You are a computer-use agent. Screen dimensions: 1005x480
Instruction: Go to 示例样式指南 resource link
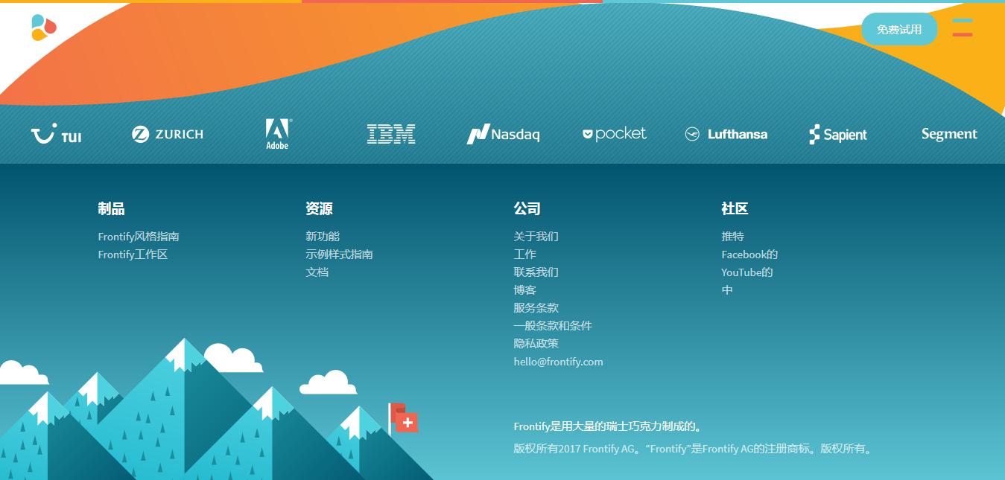click(339, 255)
